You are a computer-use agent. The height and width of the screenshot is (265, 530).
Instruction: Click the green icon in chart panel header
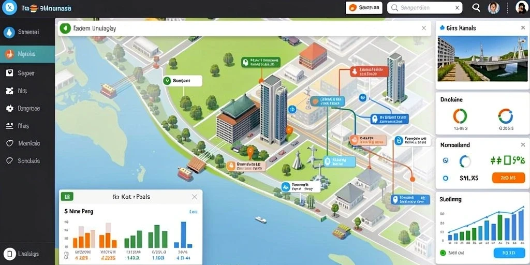click(67, 196)
